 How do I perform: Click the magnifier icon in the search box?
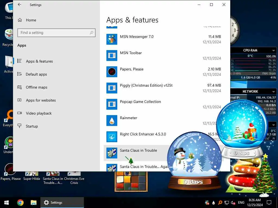point(91,33)
